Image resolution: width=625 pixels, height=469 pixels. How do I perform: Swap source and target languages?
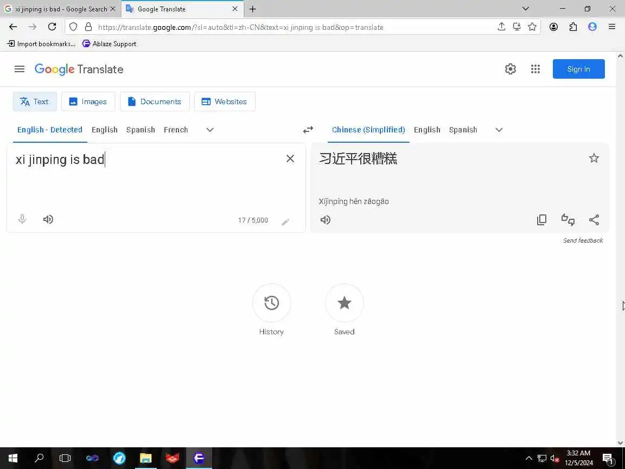click(x=308, y=130)
